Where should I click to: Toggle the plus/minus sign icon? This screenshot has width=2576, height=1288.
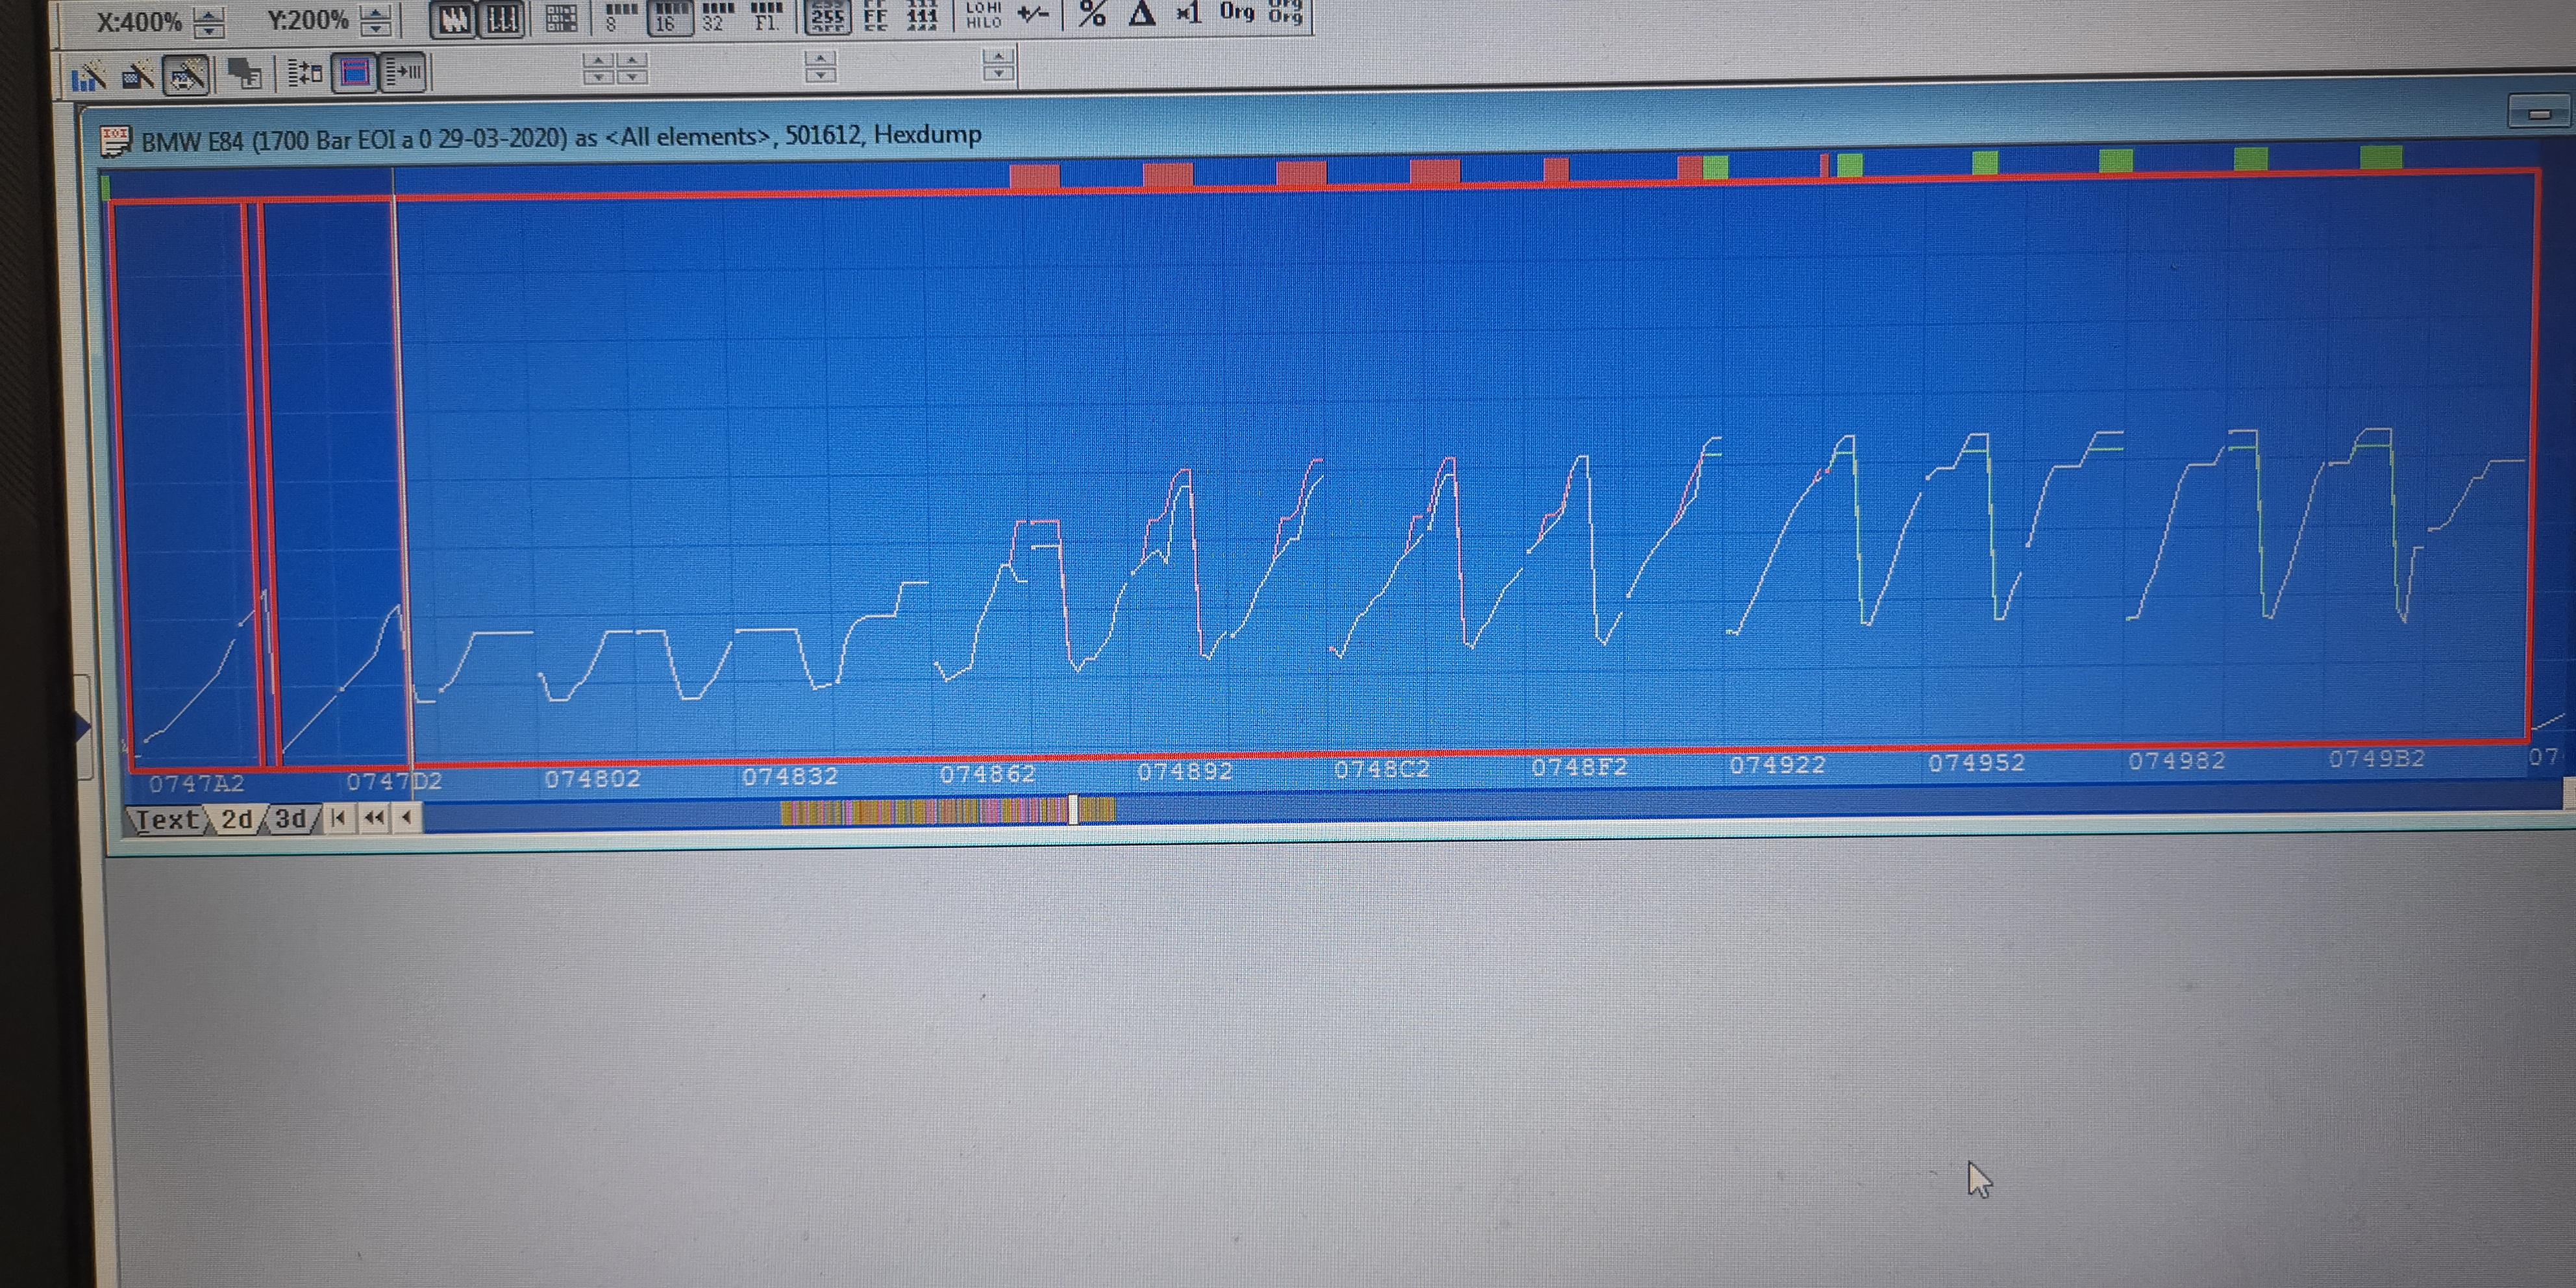(x=1033, y=14)
